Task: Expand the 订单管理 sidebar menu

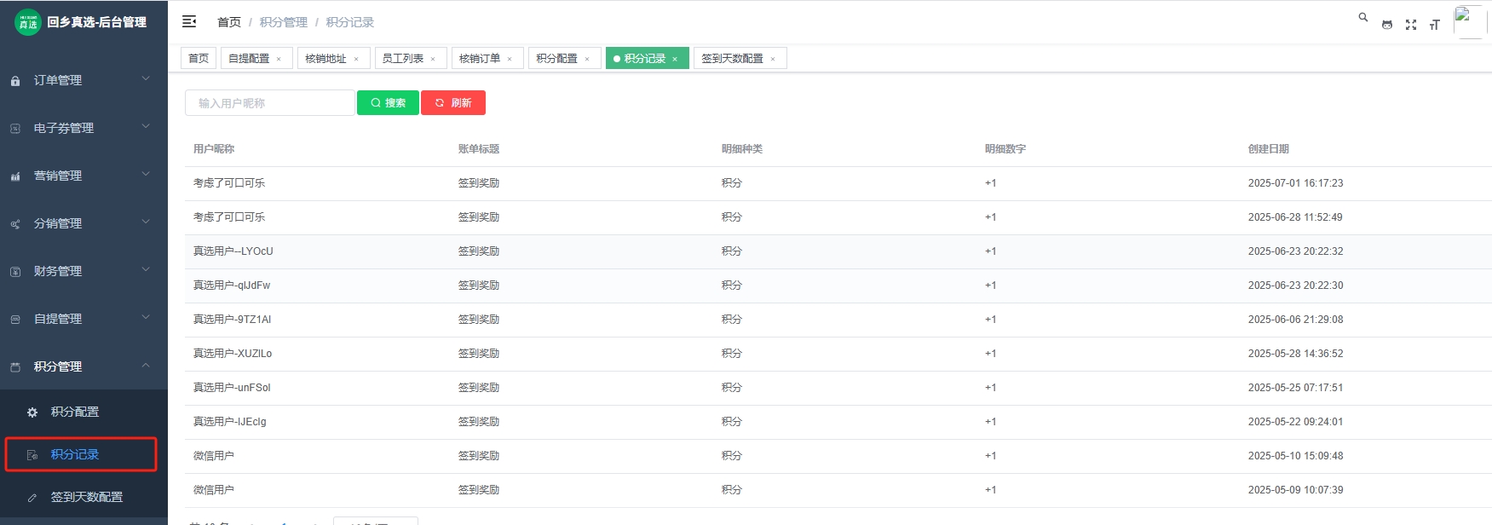Action: [x=84, y=80]
